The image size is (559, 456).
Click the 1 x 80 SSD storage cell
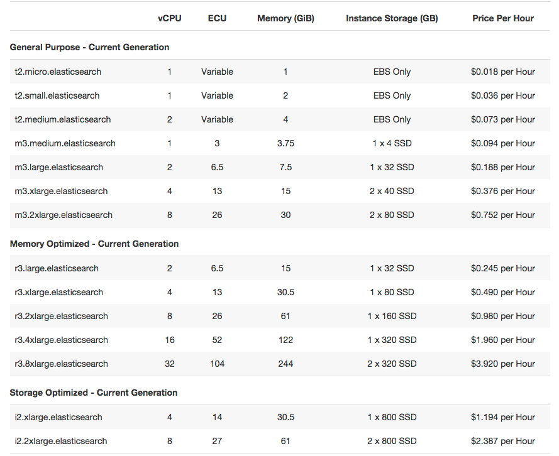point(392,292)
